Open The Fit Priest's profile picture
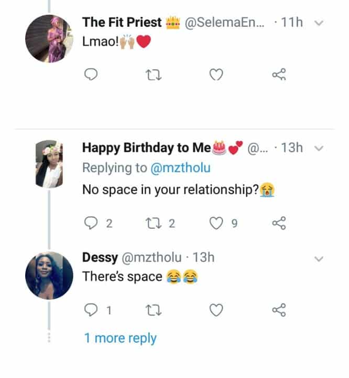The image size is (349, 378). (48, 38)
